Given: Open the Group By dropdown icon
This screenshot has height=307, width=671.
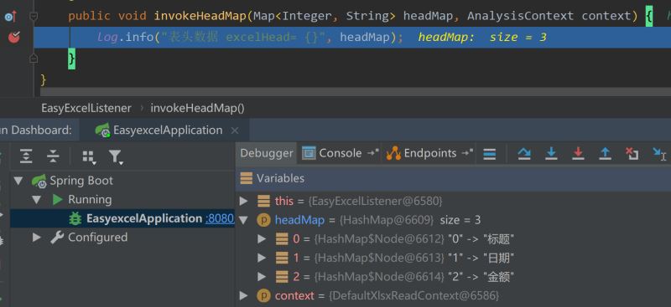Looking at the screenshot, I should click(89, 157).
